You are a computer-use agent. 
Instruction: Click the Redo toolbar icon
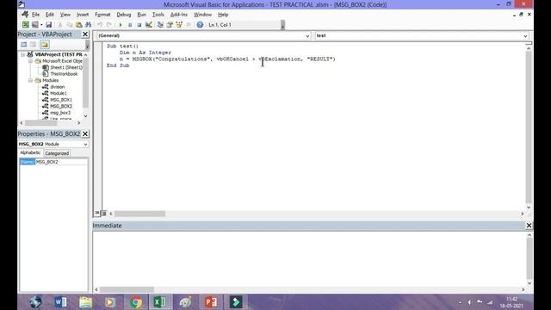[109, 25]
